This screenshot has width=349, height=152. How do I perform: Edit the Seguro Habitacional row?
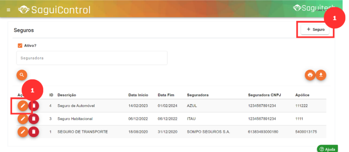pos(23,119)
